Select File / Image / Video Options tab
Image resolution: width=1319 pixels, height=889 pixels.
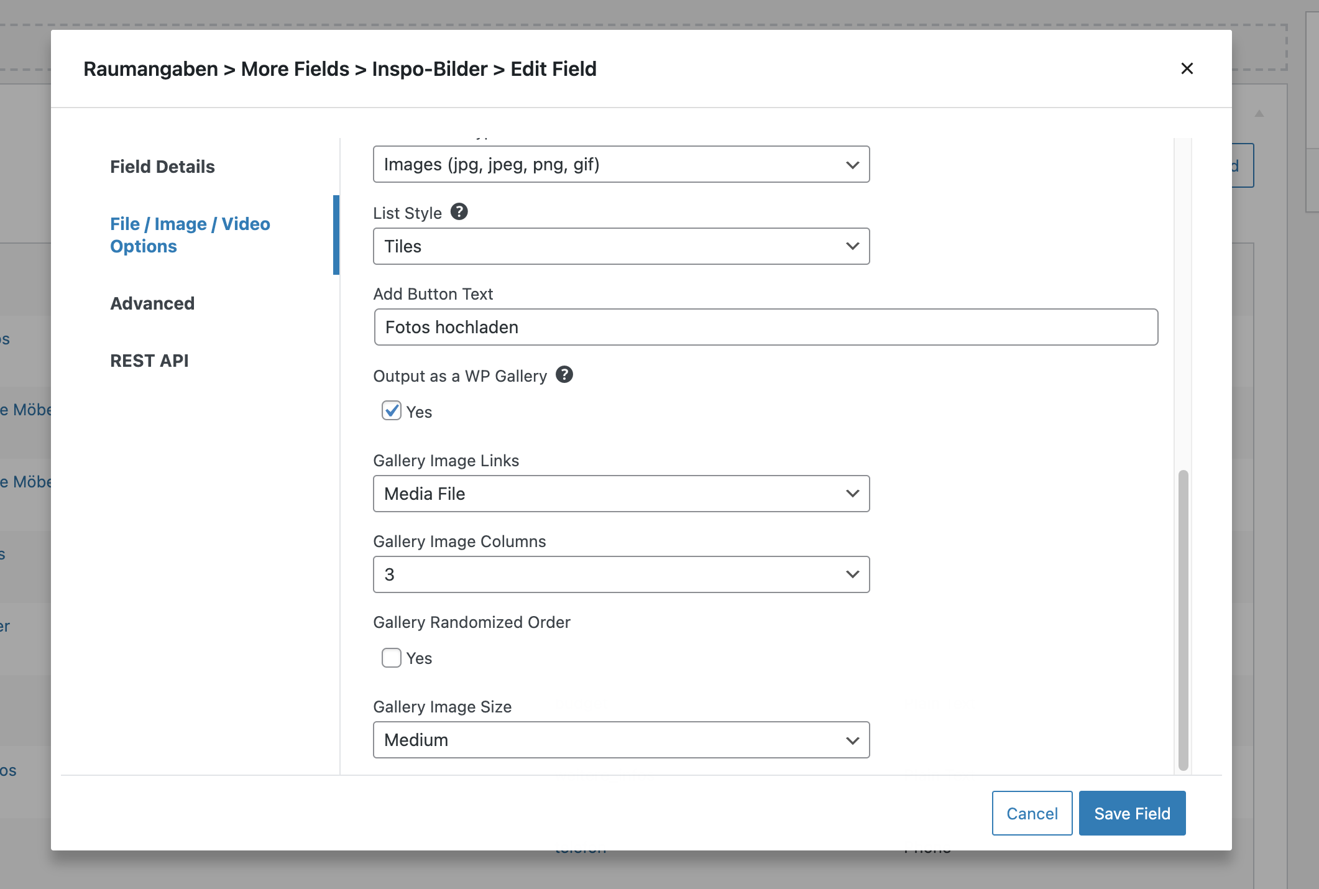point(190,235)
